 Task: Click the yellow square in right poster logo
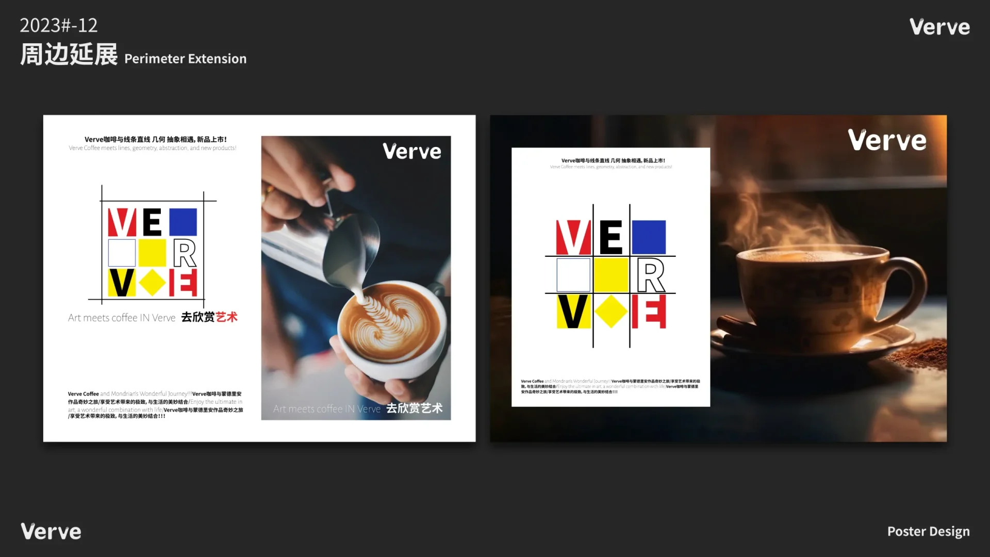tap(611, 275)
